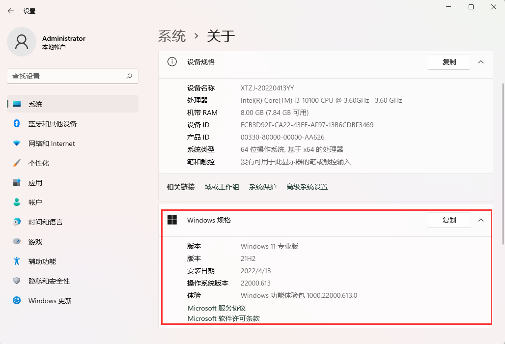505x344 pixels.
Task: Collapse the Windows 规格 panel
Action: coord(481,220)
